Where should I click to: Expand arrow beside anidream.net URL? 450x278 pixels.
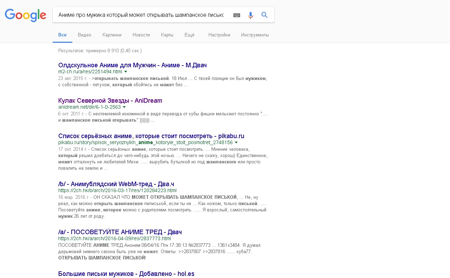click(124, 107)
